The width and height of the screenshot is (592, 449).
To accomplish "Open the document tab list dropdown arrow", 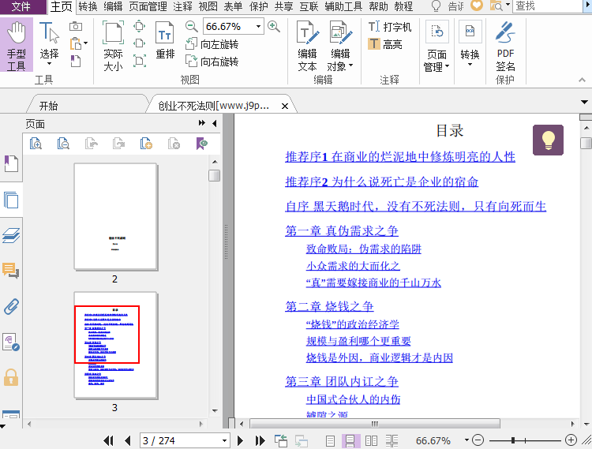I will pyautogui.click(x=584, y=102).
